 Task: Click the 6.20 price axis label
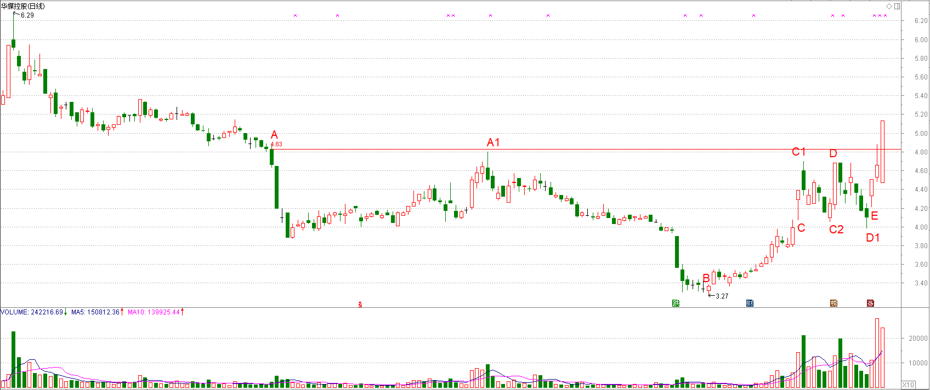(x=921, y=21)
